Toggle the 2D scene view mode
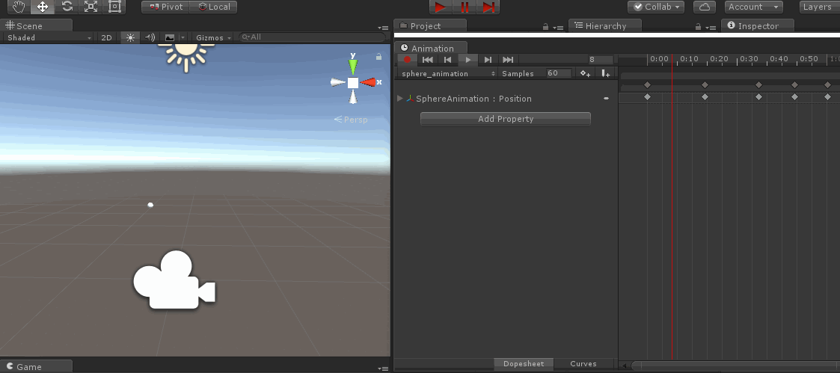Screen dimensions: 840x373 pyautogui.click(x=107, y=37)
